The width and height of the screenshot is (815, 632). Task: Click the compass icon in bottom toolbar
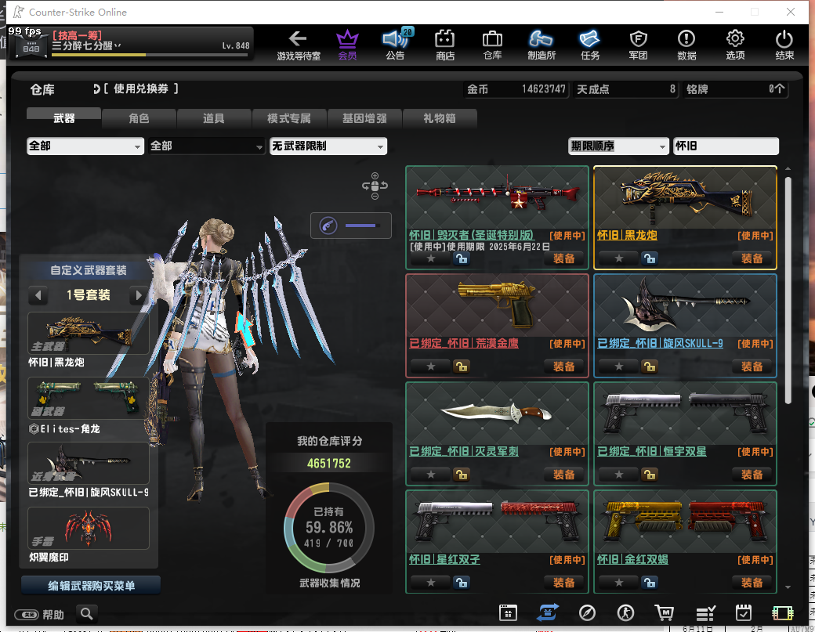[587, 612]
